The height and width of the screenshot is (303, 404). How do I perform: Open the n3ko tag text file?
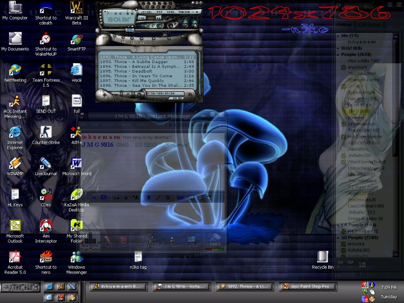tap(138, 260)
